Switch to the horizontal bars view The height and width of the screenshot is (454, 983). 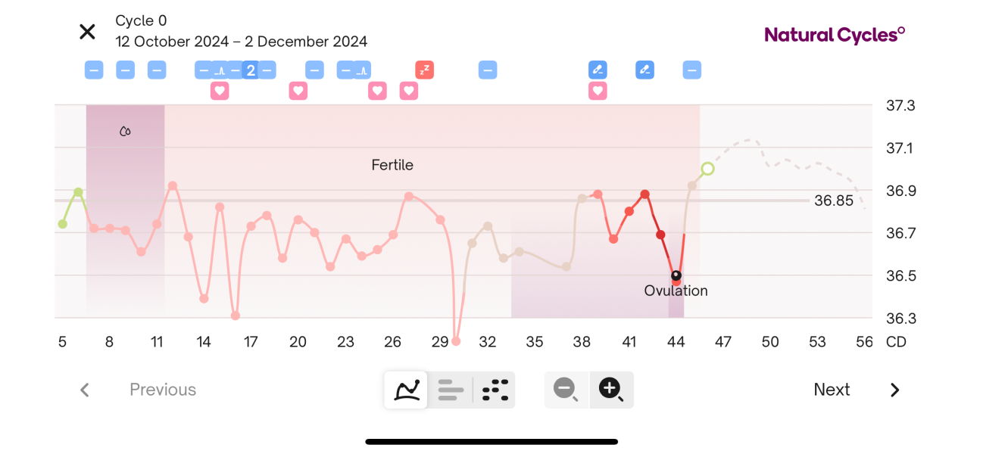point(451,390)
